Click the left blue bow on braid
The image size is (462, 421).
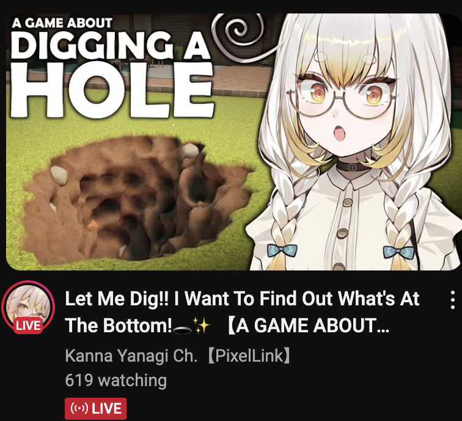point(282,250)
